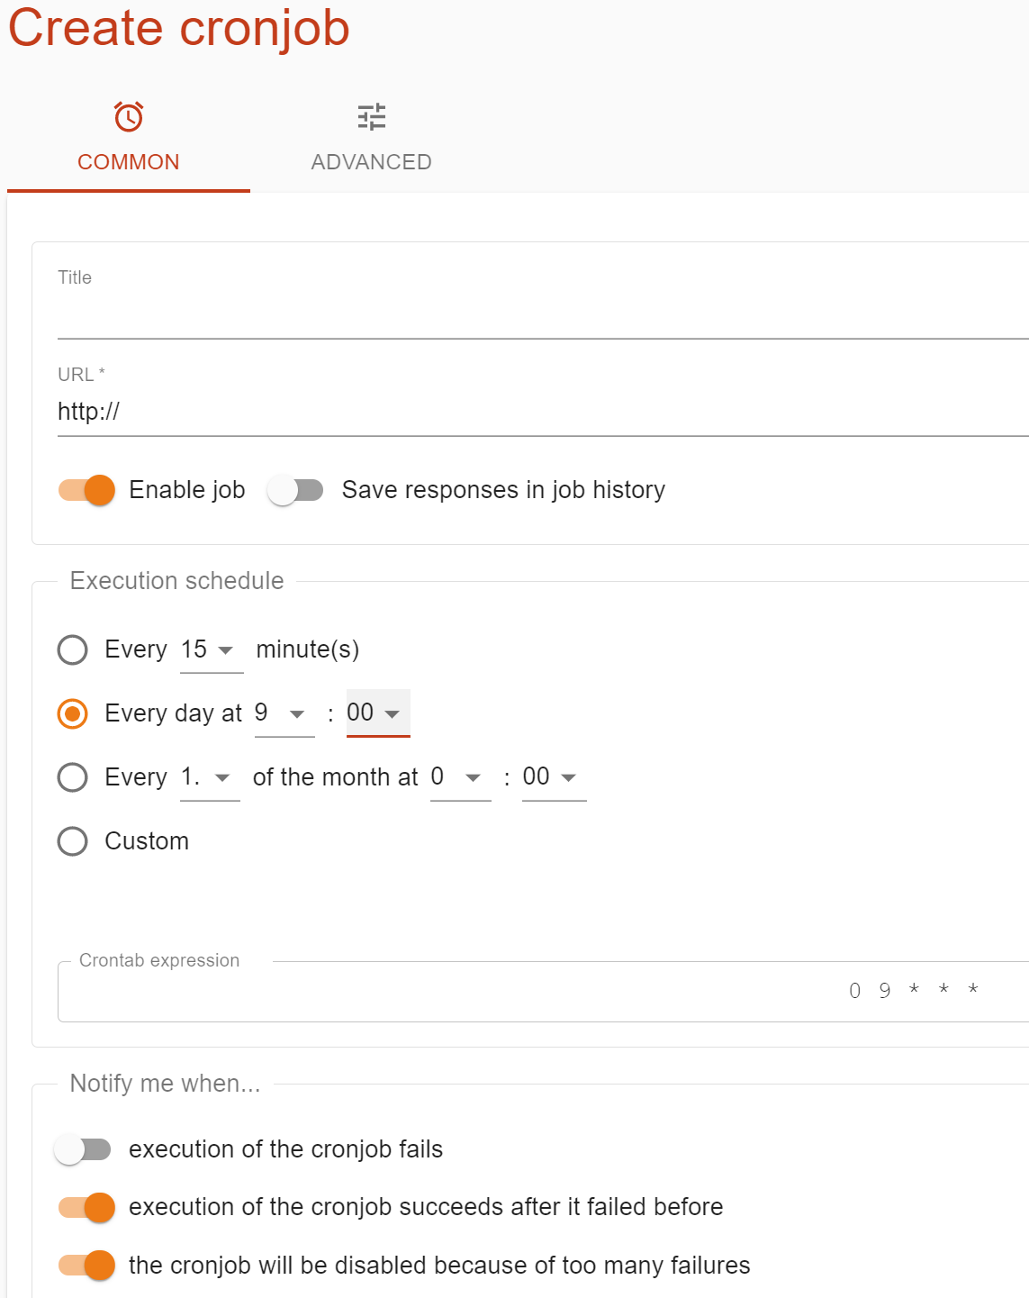Viewport: 1029px width, 1298px height.
Task: Open the daily minute dropdown showing 00
Action: click(x=377, y=713)
